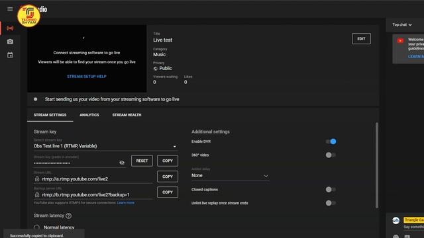Image resolution: width=424 pixels, height=238 pixels.
Task: Select the Normal latency radio button
Action: [37, 227]
